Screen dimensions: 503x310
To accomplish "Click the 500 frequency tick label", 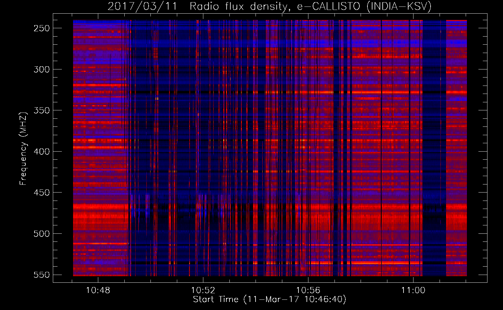I will (x=42, y=234).
